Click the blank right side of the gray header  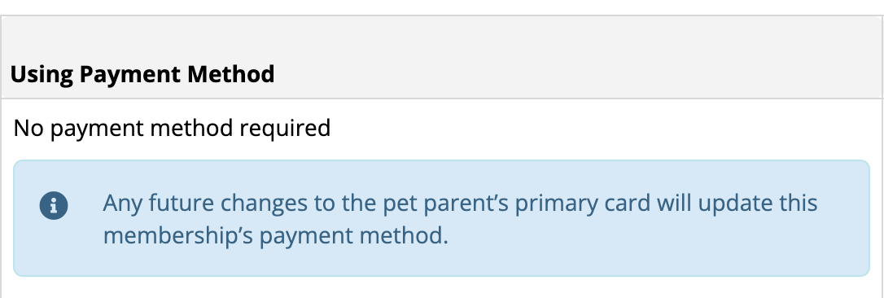click(x=579, y=74)
